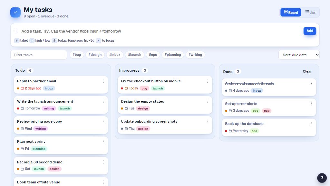Open the Review pricing page copy task
This screenshot has width=330, height=186.
(39, 121)
